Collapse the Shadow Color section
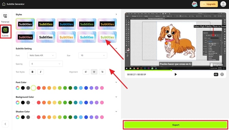This screenshot has width=229, height=130. pos(116,111)
